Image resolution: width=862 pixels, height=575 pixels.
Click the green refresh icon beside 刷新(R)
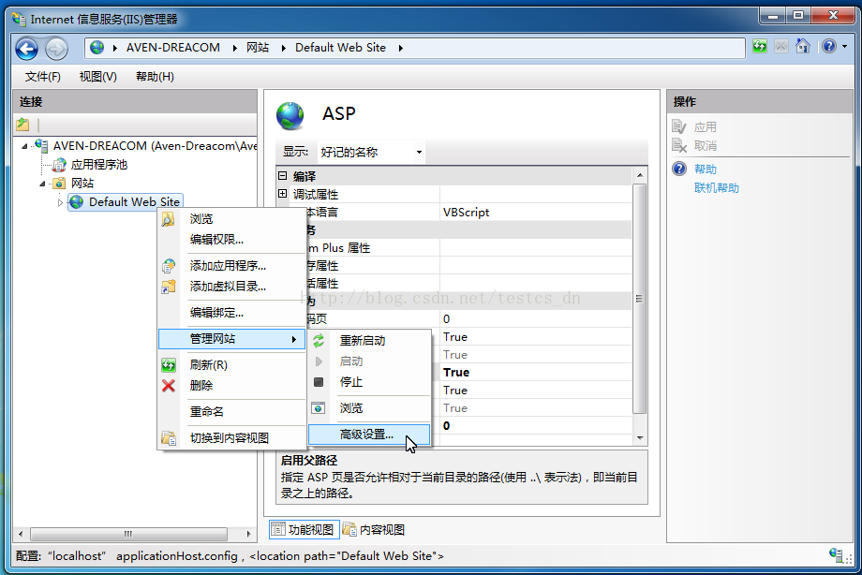tap(169, 365)
